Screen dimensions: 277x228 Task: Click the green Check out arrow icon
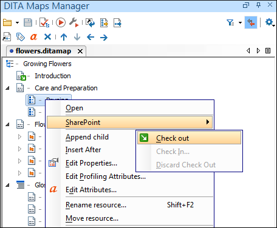pos(144,138)
